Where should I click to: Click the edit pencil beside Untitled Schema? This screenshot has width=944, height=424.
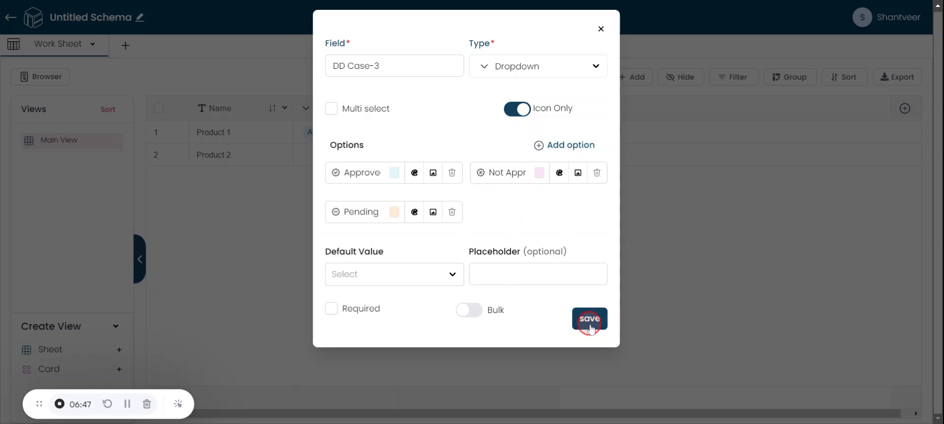(x=140, y=17)
